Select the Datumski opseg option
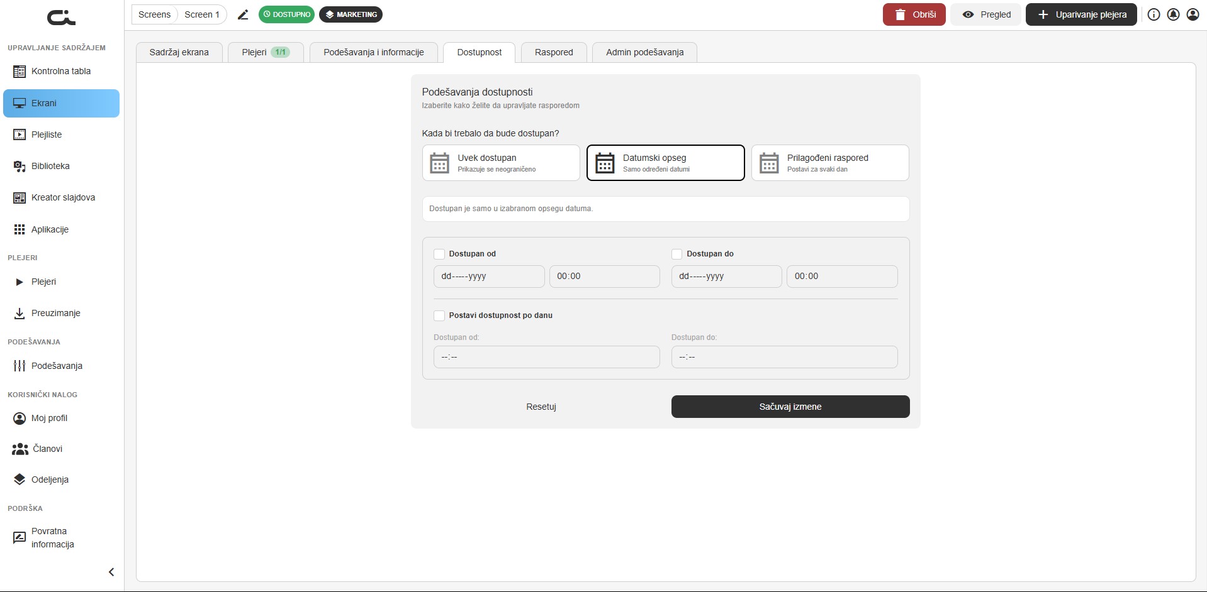This screenshot has height=592, width=1207. 666,163
